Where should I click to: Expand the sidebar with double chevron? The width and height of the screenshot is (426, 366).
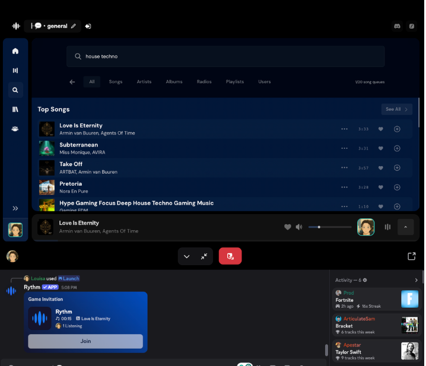point(15,208)
